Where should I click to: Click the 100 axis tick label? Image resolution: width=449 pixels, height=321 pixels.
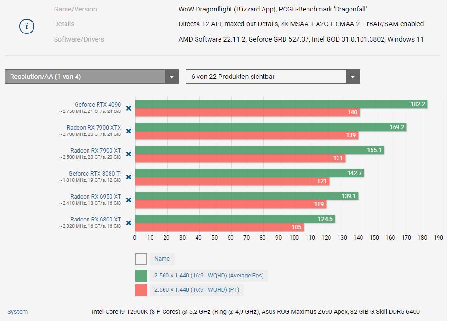coord(294,238)
